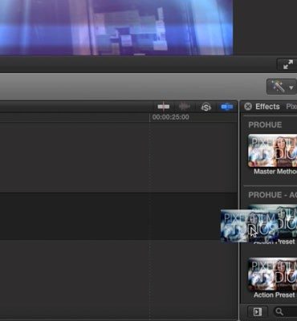The image size is (297, 321).
Task: Click the partially visible Pix category label
Action: (291, 107)
